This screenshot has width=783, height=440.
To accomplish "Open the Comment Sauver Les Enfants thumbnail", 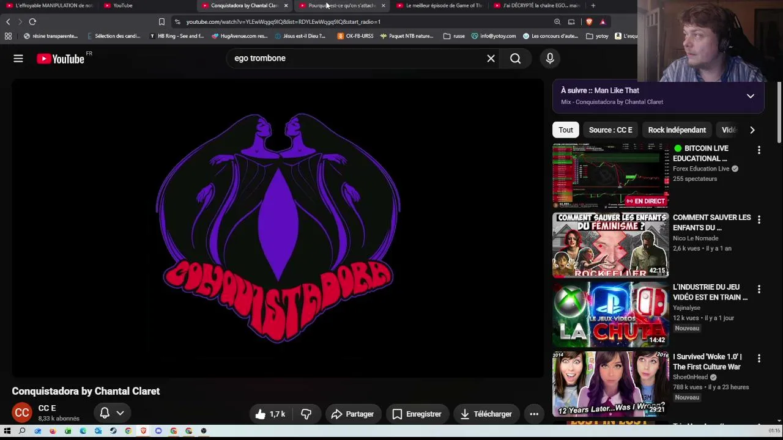I will (x=610, y=245).
